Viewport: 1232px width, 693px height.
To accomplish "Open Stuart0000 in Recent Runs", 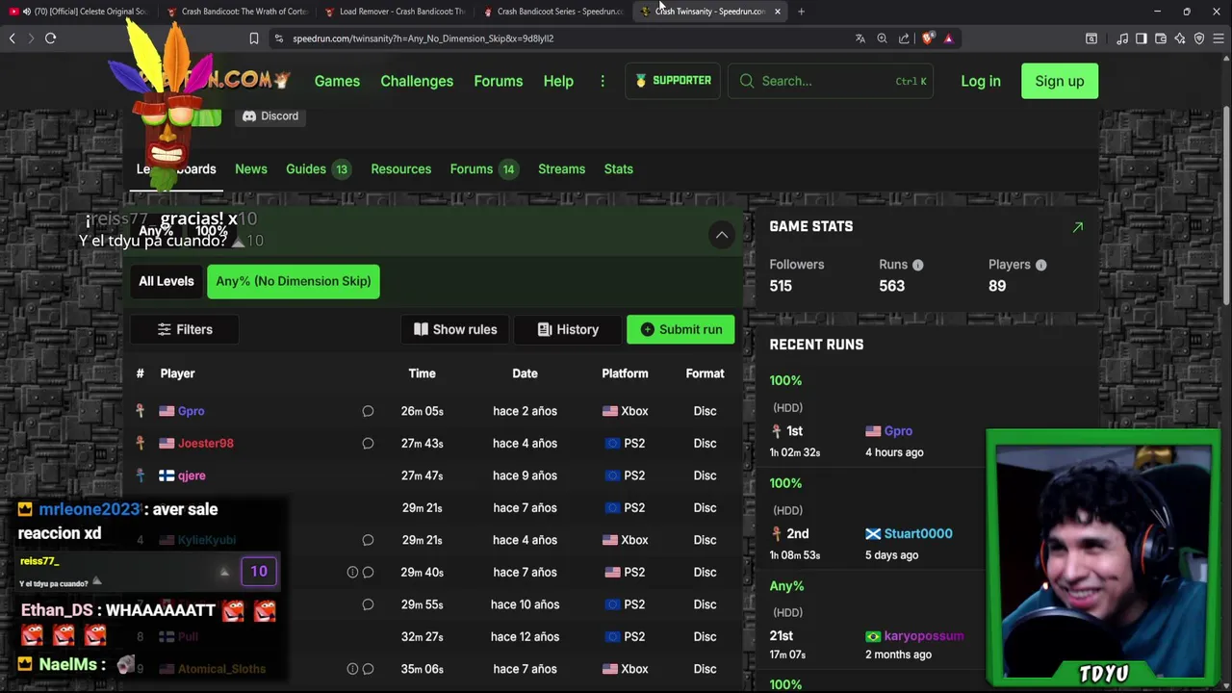I will click(x=918, y=534).
